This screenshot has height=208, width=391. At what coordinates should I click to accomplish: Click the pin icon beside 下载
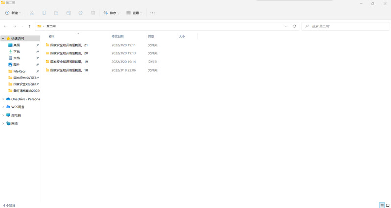[38, 52]
